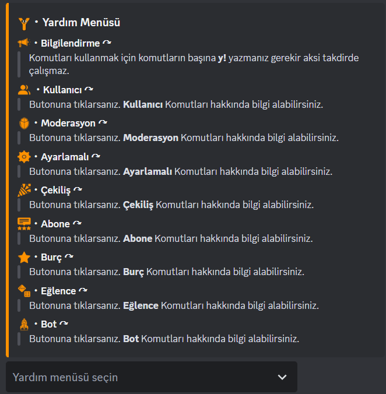386x394 pixels.
Task: Click the Çekiliş section heading
Action: [x=55, y=190]
